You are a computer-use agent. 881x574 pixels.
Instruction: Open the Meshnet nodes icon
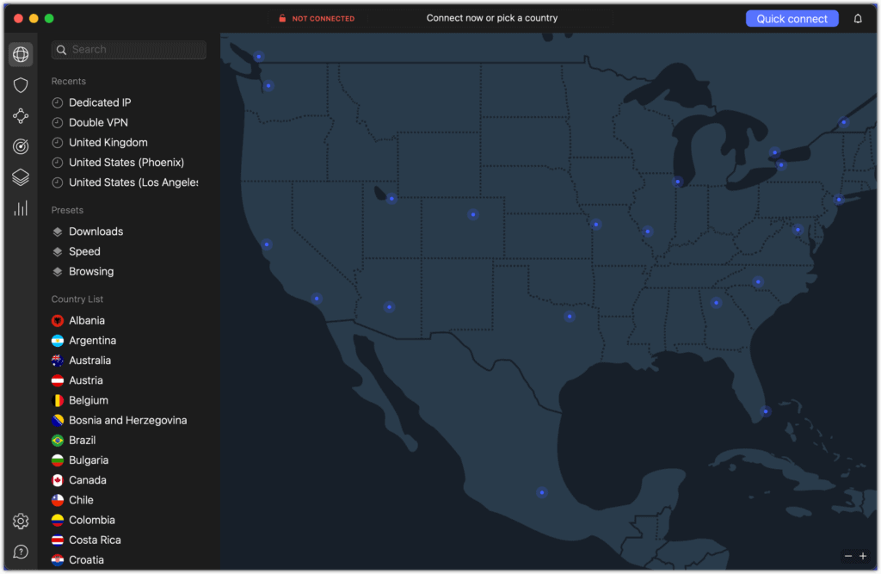21,116
